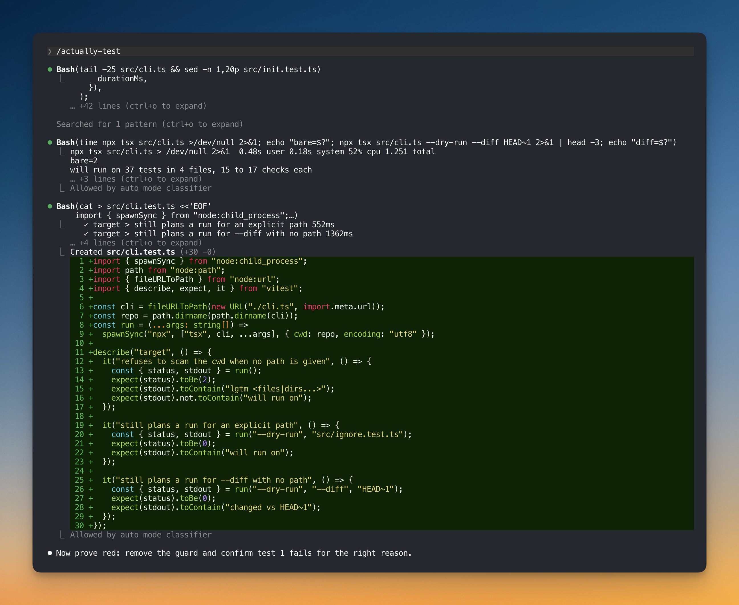Click 'Now prove red: remove the guard' message
739x605 pixels.
tap(234, 553)
